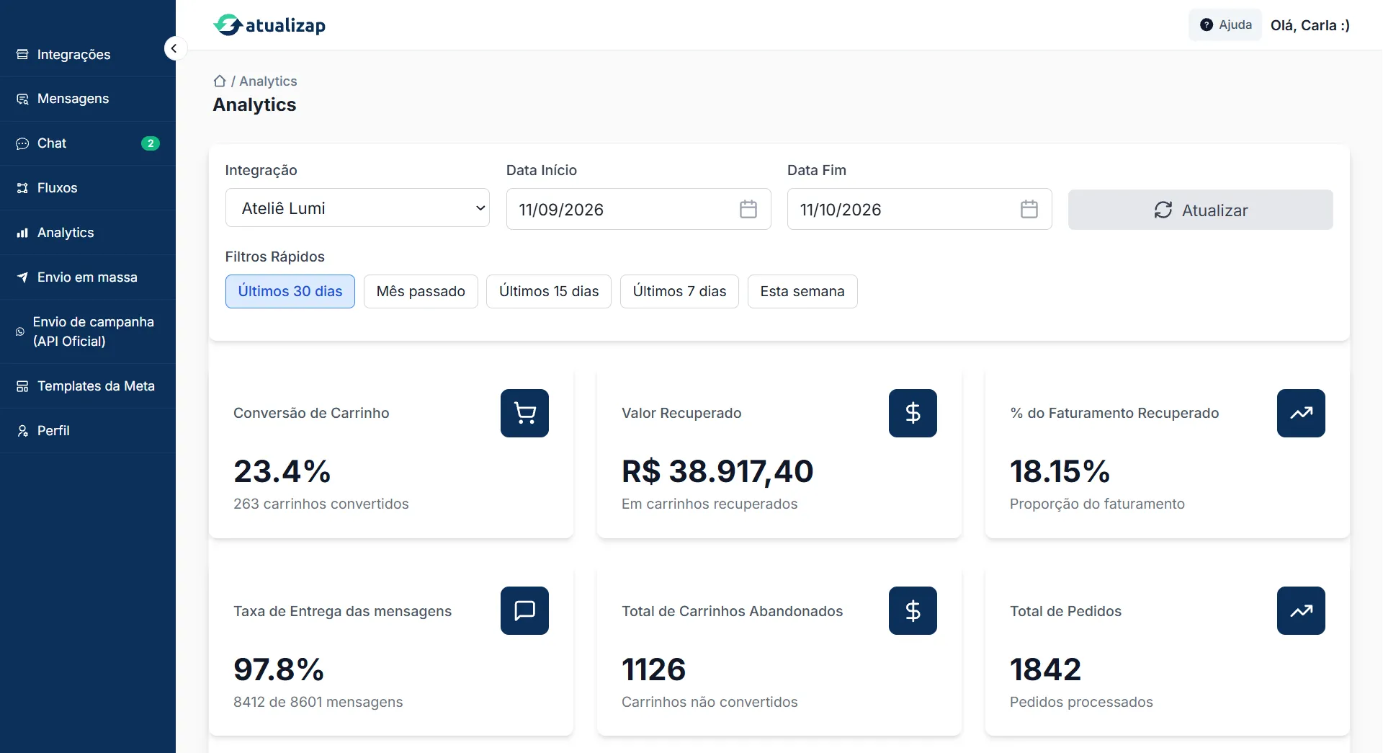
Task: Select the Mês passado quick filter
Action: point(421,292)
